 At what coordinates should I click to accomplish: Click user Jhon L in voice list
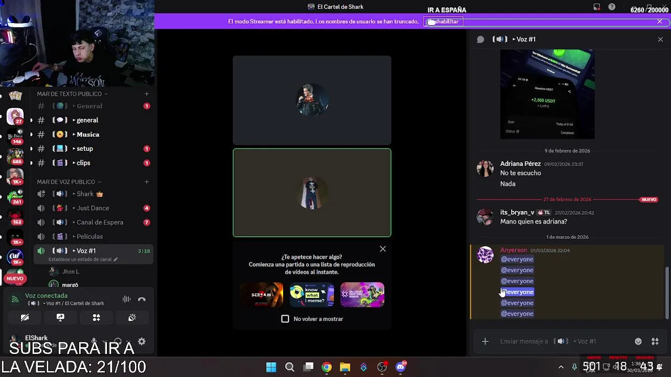(x=70, y=271)
